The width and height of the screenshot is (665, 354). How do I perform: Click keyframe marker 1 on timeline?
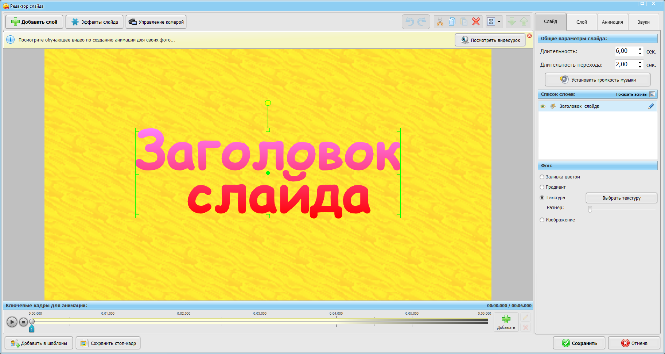(32, 329)
